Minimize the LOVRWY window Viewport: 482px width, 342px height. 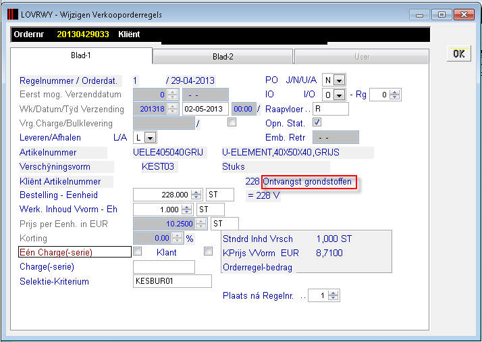point(419,14)
